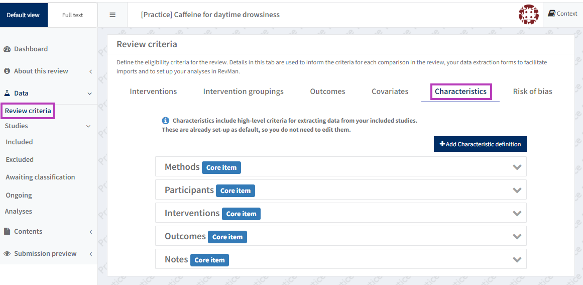The height and width of the screenshot is (285, 583).
Task: Open the Risk of bias tab
Action: (532, 91)
